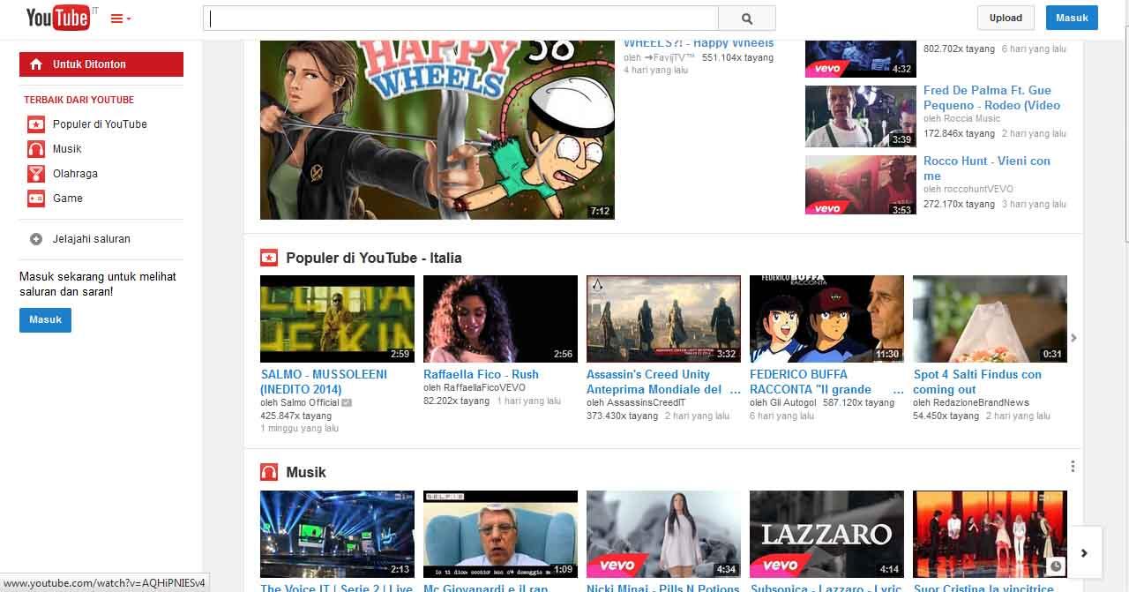Viewport: 1129px width, 592px height.
Task: Click the Game controller icon in sidebar
Action: click(x=36, y=199)
